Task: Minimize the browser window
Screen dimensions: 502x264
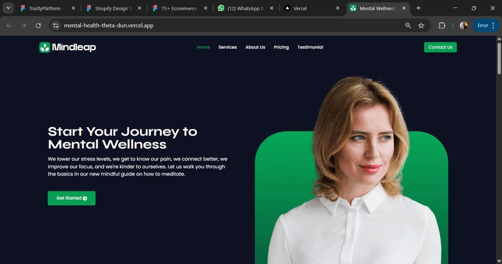Action: [x=455, y=8]
